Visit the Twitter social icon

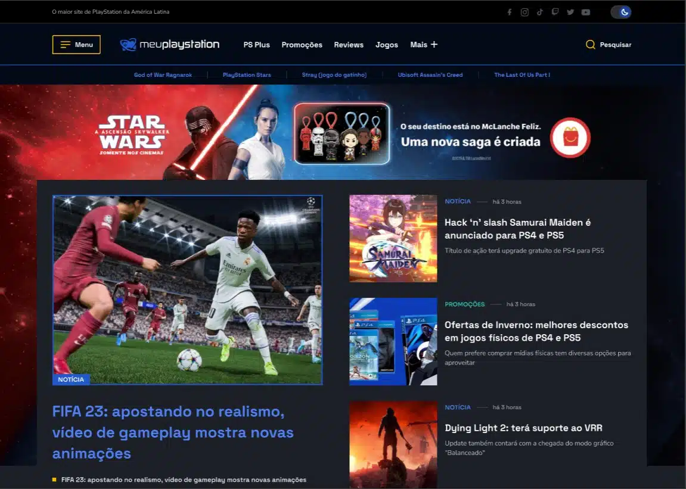(570, 11)
